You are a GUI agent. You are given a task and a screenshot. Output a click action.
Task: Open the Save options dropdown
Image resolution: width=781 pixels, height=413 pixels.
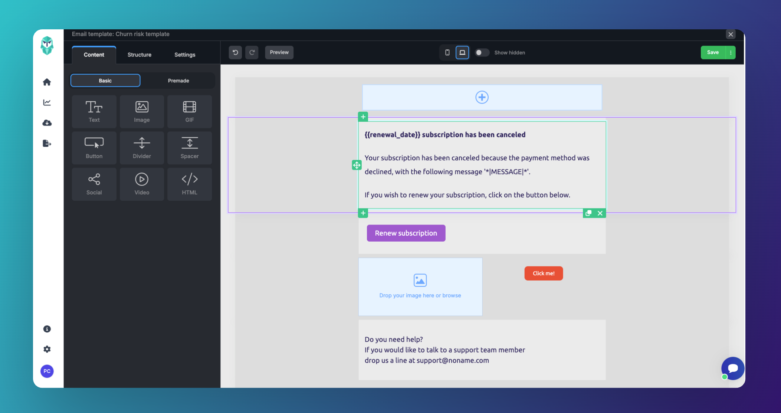pyautogui.click(x=731, y=52)
